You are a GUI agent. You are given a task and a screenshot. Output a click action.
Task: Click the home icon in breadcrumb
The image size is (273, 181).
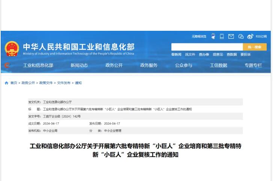(6, 83)
